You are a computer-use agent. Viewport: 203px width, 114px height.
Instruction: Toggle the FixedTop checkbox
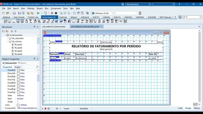(18, 92)
